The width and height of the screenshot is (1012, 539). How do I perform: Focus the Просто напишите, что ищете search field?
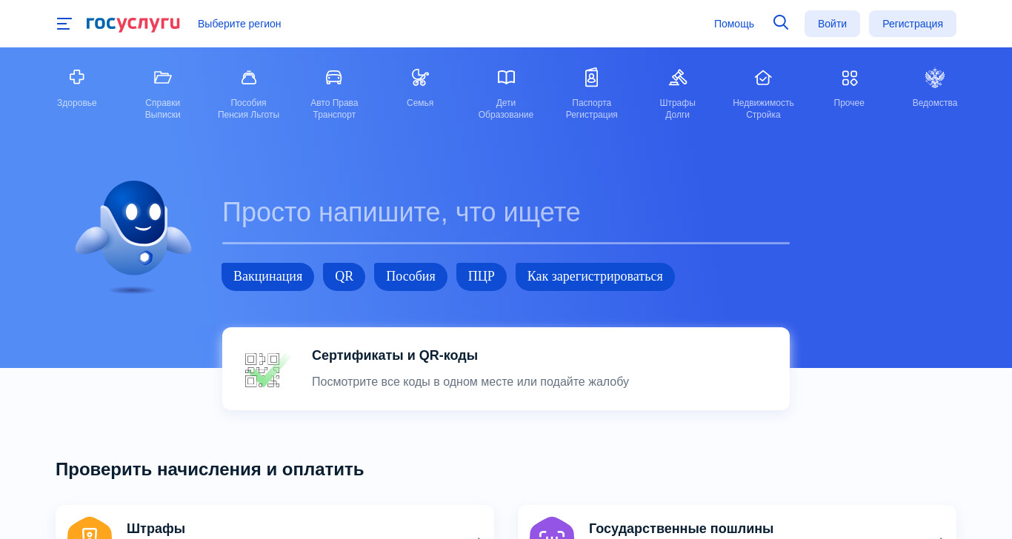pos(506,213)
